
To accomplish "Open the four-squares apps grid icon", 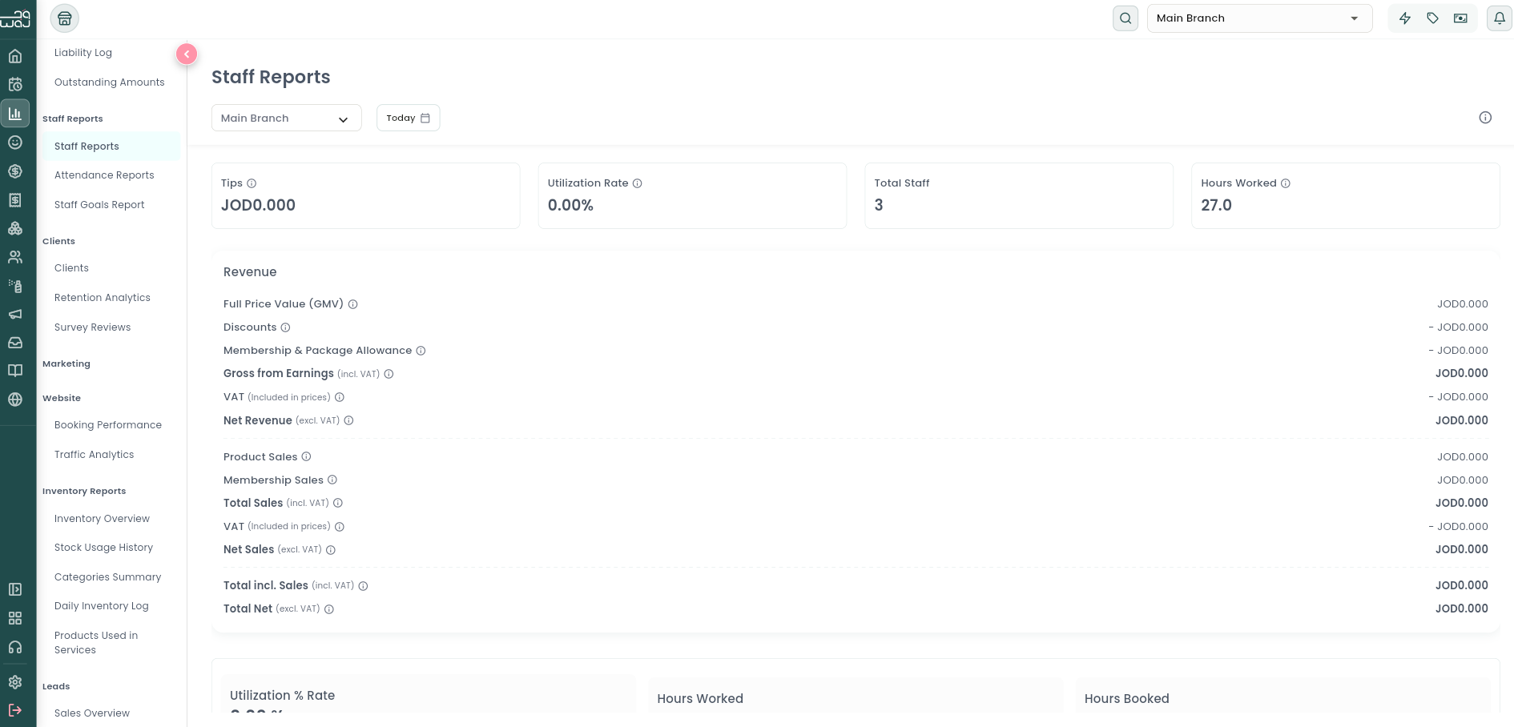I will coord(15,618).
